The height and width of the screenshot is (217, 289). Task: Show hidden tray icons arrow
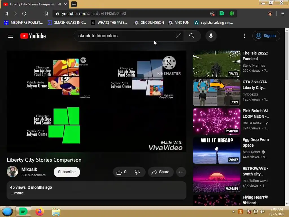point(233,212)
